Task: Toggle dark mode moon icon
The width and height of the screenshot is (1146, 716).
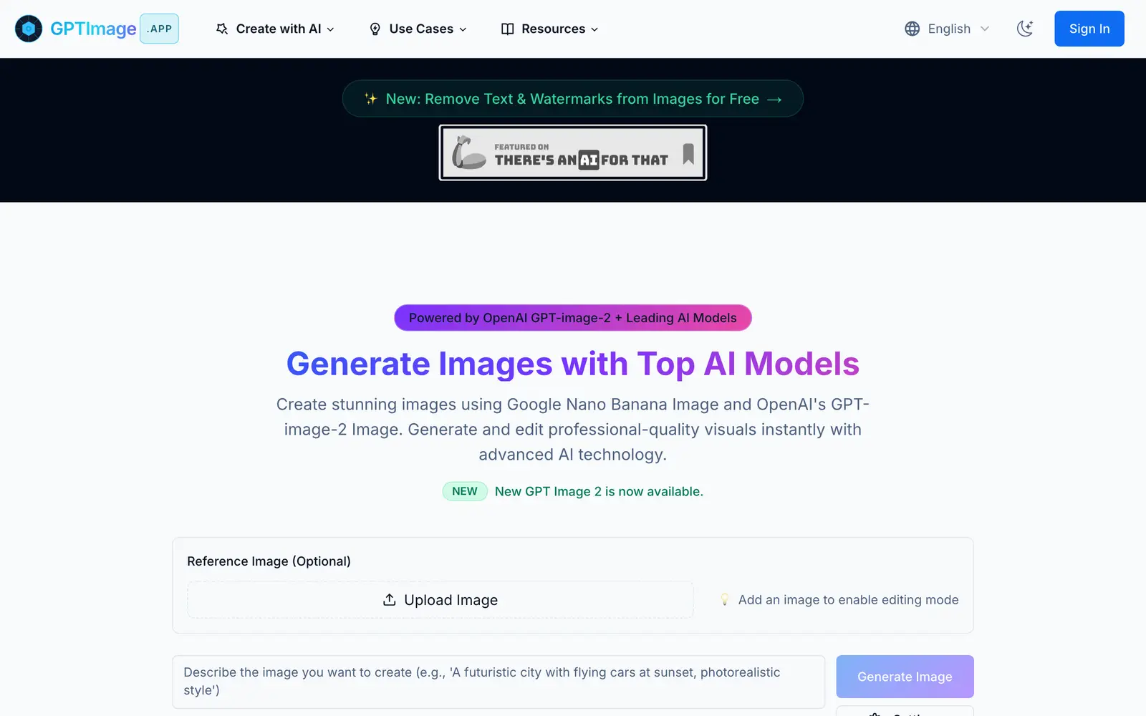Action: pos(1025,29)
